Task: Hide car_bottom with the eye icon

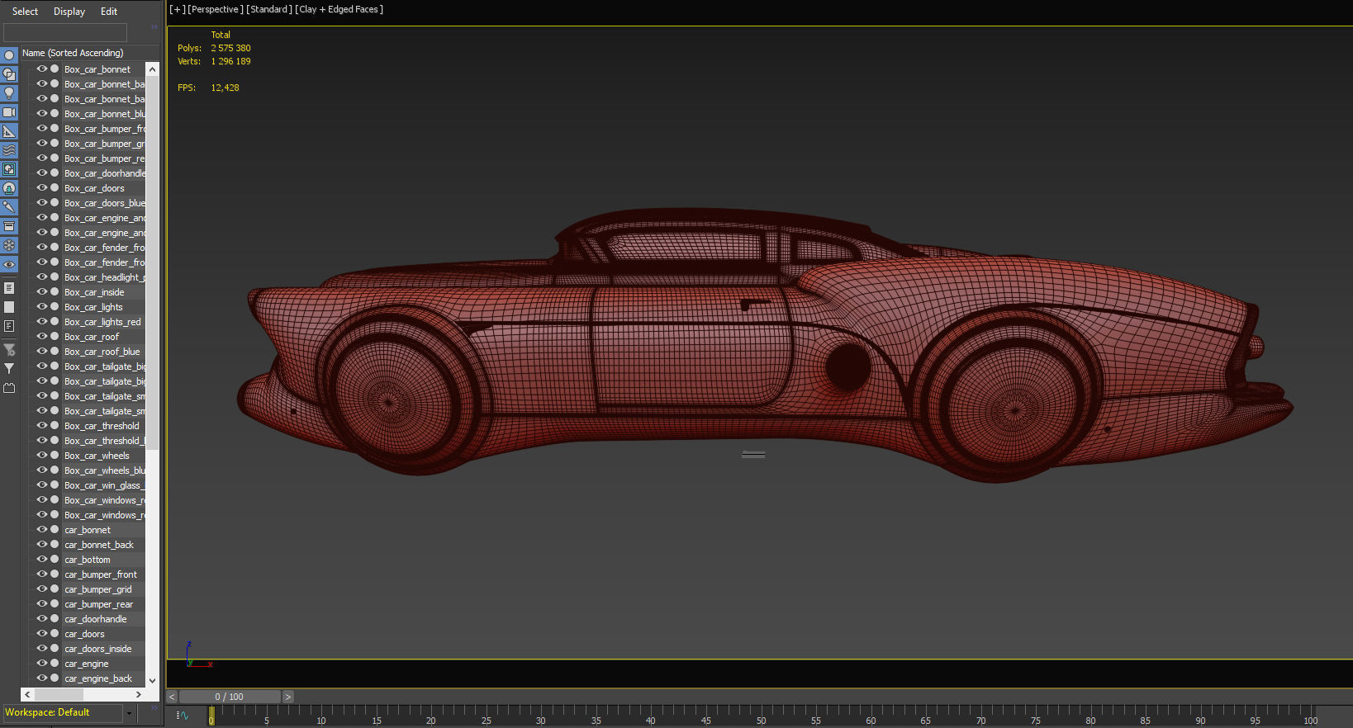Action: [x=41, y=560]
